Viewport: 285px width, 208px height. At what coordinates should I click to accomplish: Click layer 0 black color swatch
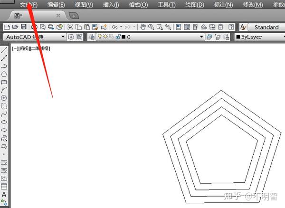(123, 37)
